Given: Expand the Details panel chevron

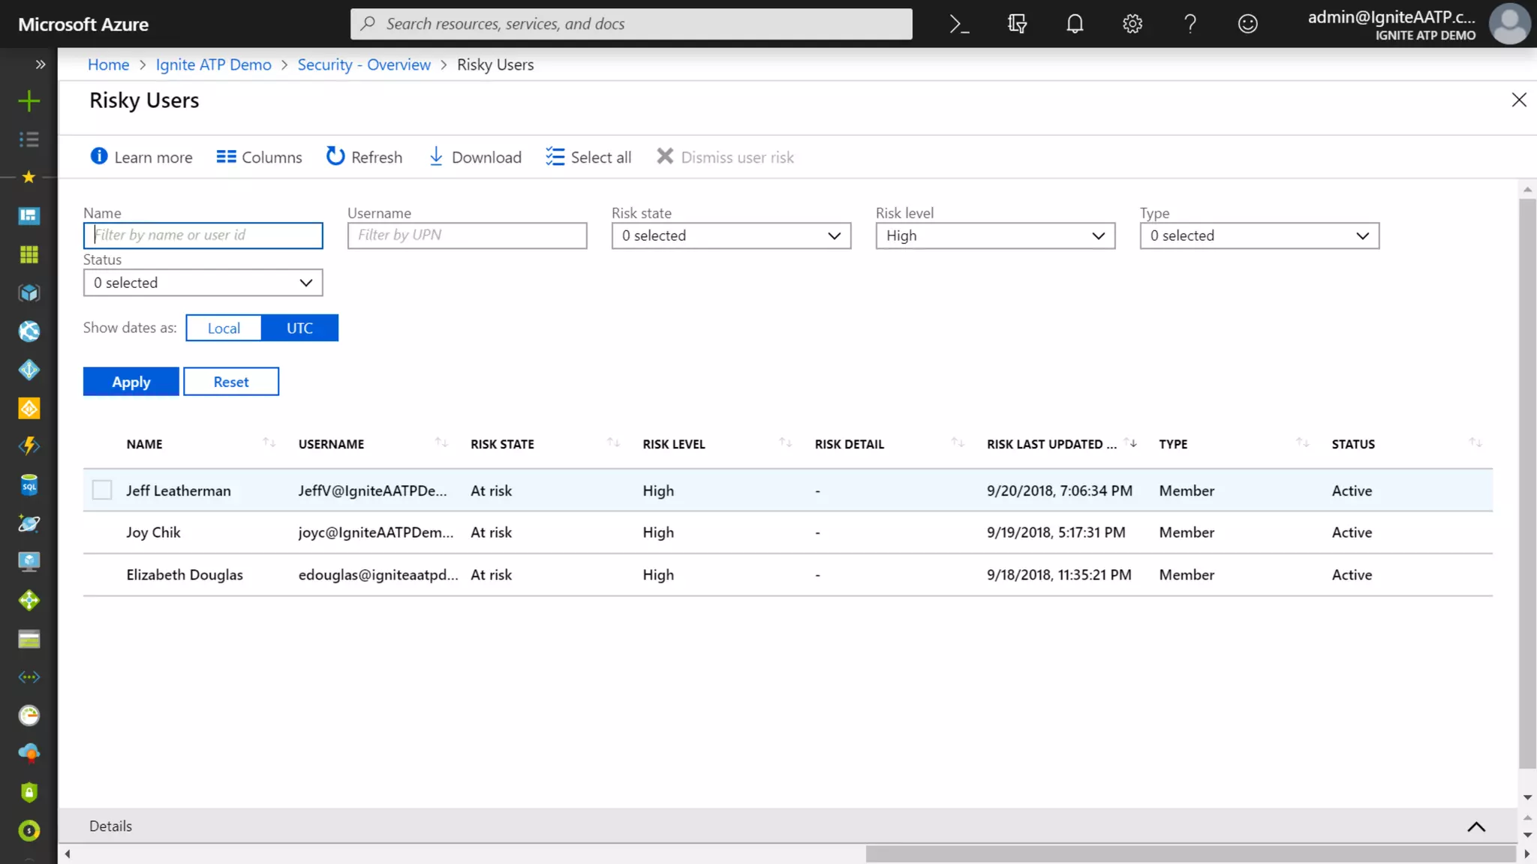Looking at the screenshot, I should tap(1475, 826).
